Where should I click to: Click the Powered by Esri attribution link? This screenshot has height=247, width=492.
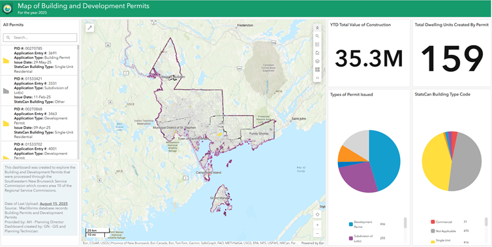(x=313, y=243)
